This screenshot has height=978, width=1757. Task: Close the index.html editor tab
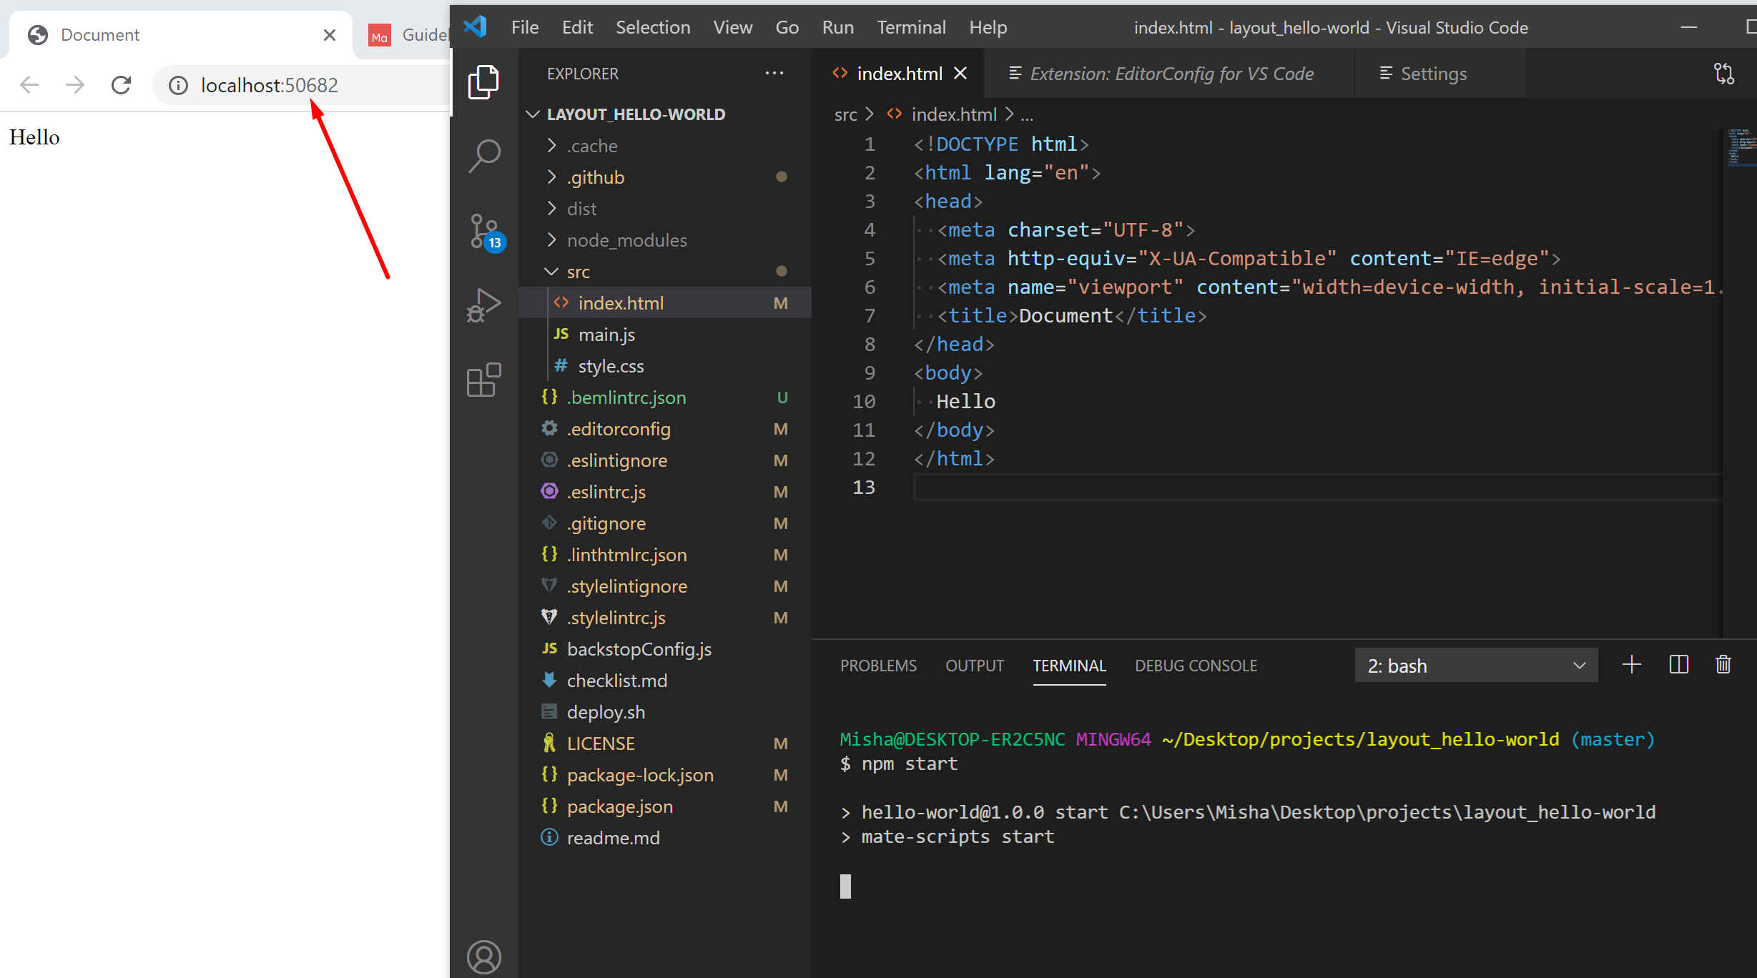pyautogui.click(x=960, y=74)
